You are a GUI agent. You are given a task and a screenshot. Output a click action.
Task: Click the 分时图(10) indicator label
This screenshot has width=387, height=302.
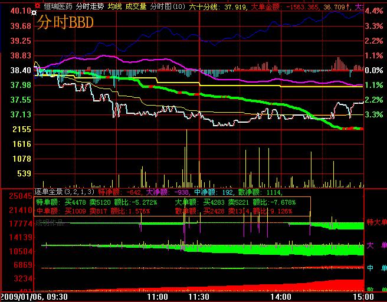[x=168, y=6]
